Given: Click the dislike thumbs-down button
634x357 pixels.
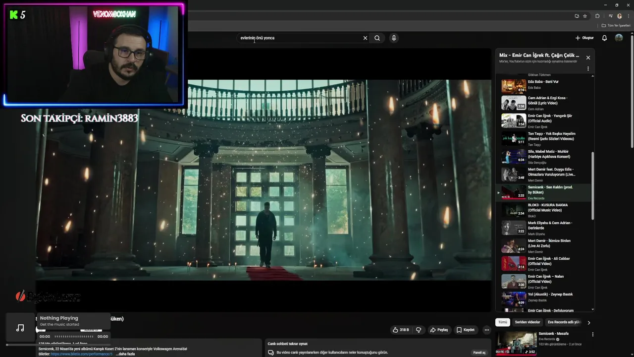Looking at the screenshot, I should [x=419, y=330].
